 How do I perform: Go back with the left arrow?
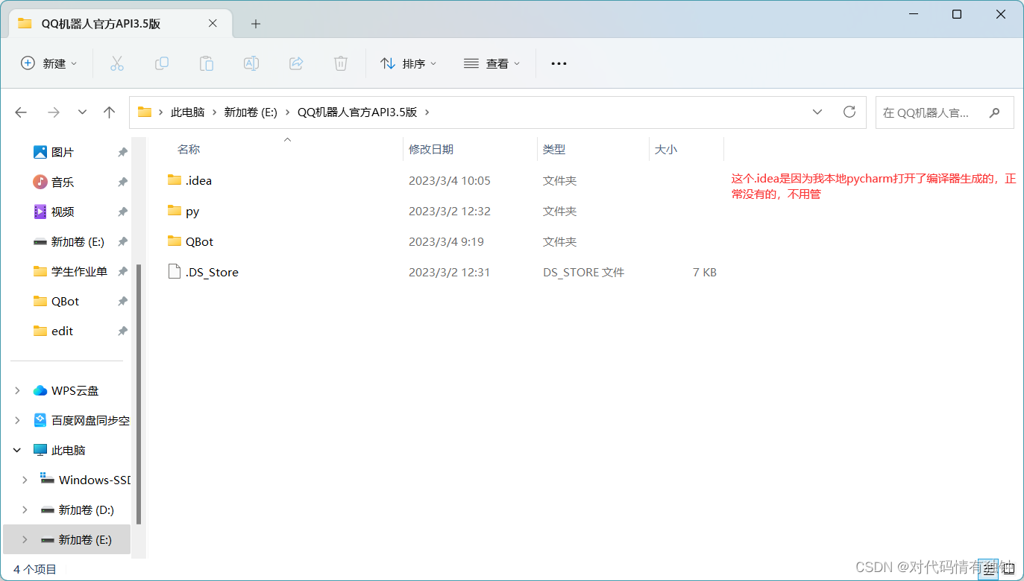(x=21, y=112)
